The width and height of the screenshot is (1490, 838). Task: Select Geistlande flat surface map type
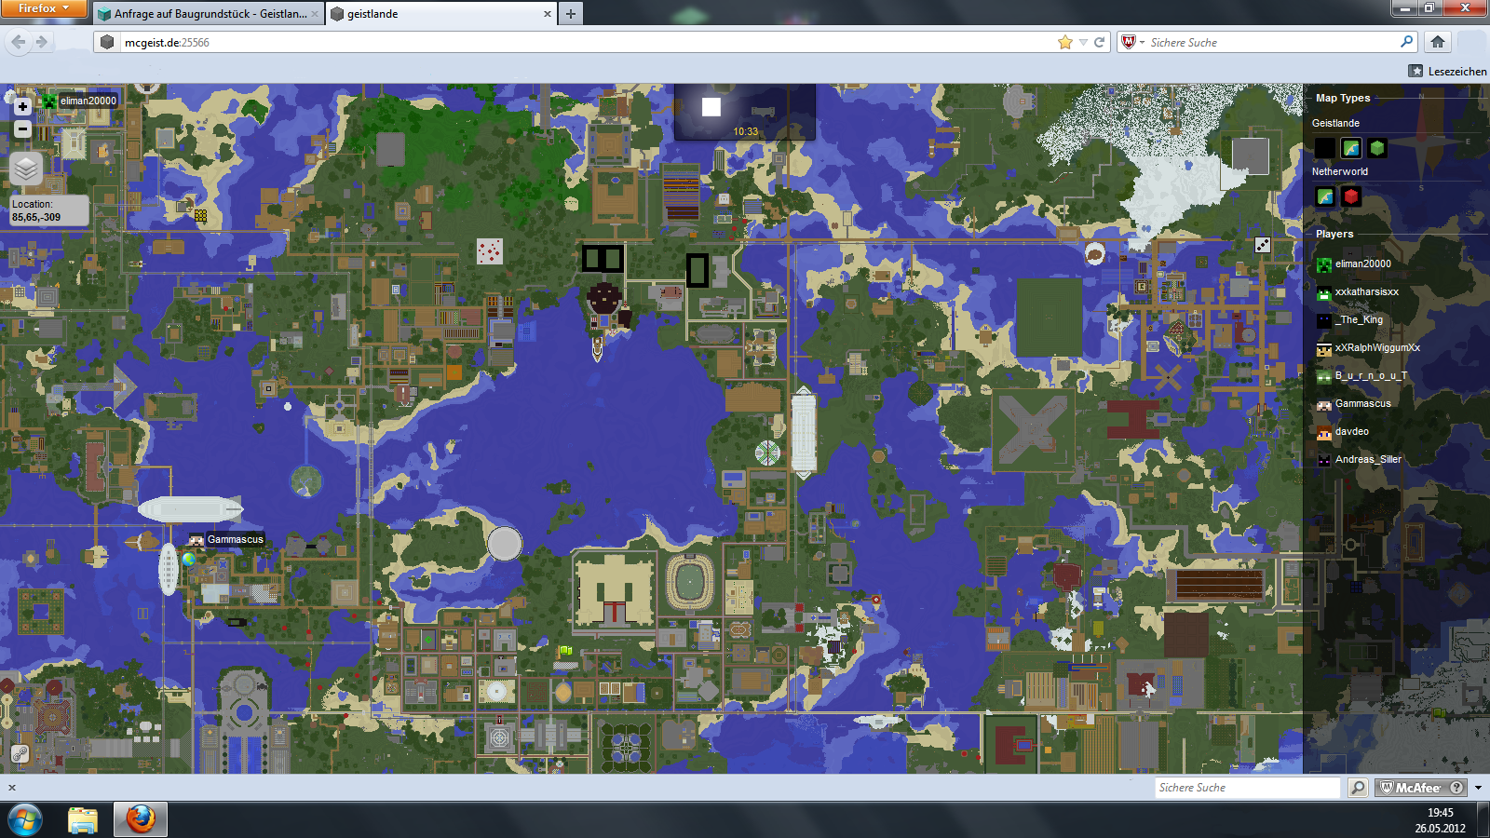(1351, 148)
